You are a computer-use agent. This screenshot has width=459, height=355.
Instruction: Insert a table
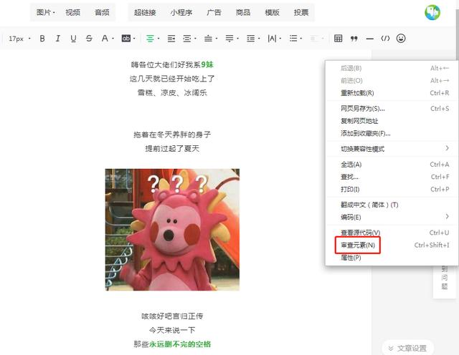coord(338,38)
